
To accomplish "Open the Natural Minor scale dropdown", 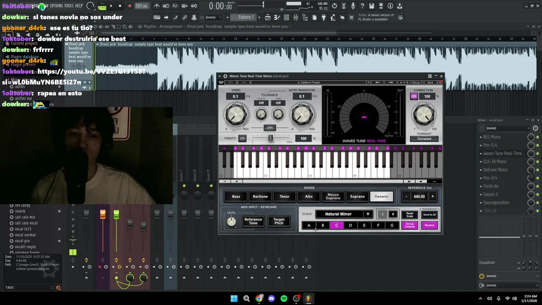I will point(344,214).
